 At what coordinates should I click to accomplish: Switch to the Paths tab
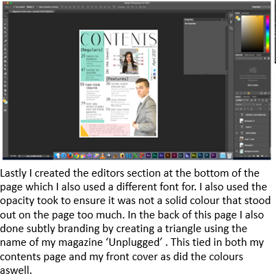point(254,97)
